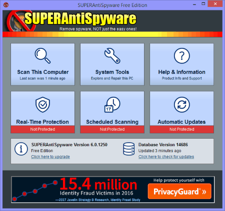
Task: Click the SUPERAntiSpyware title bar app icon
Action: [x=6, y=5]
